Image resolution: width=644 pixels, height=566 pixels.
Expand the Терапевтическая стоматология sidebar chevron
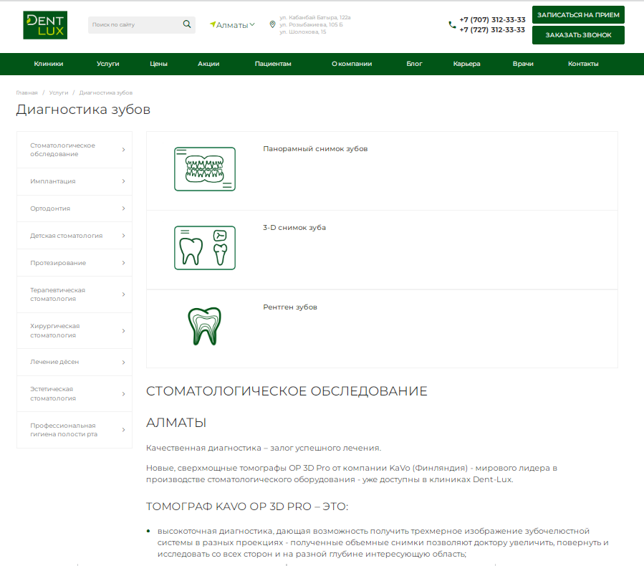tap(124, 294)
